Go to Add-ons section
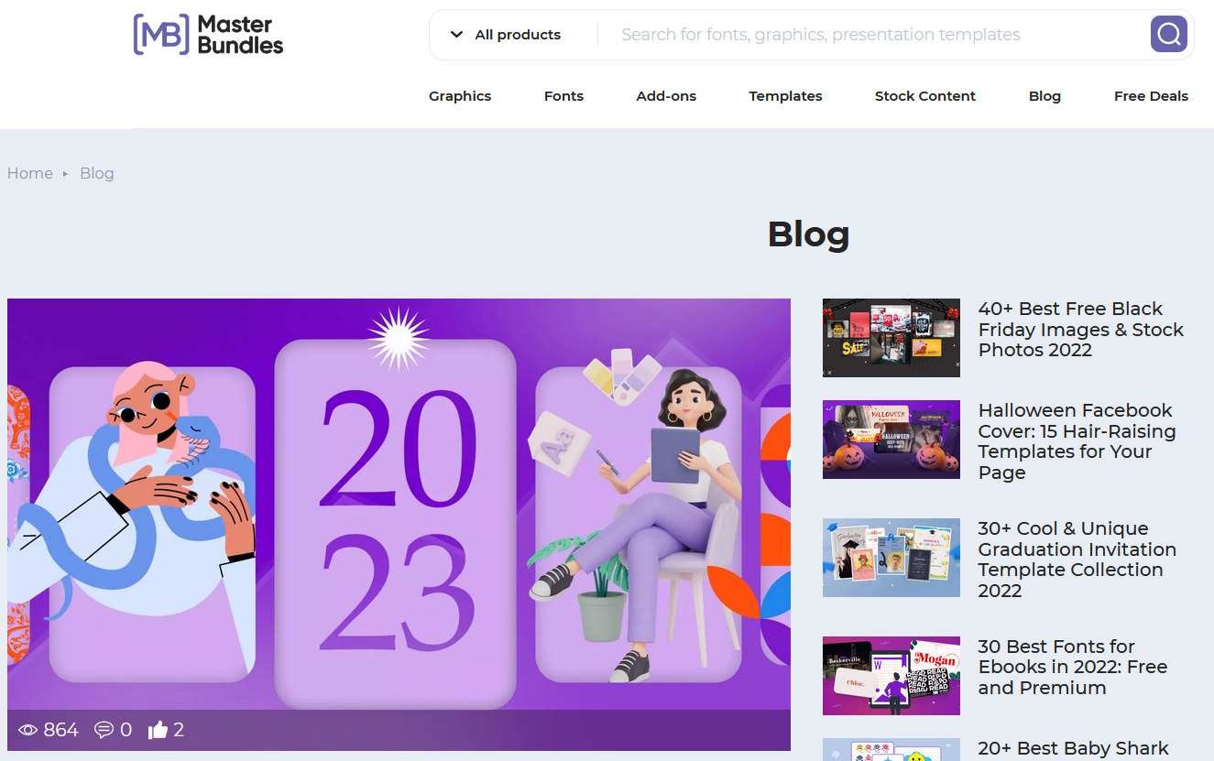 point(666,96)
